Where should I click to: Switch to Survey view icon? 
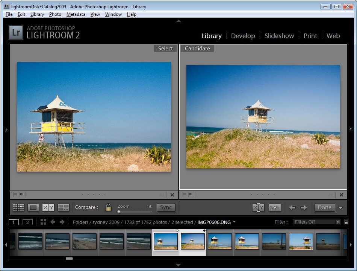pos(64,207)
